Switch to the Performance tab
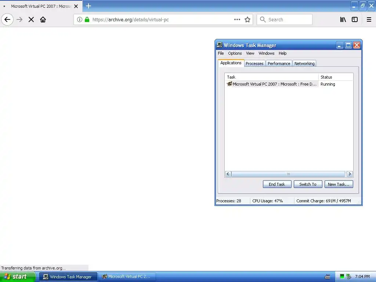 pyautogui.click(x=279, y=64)
